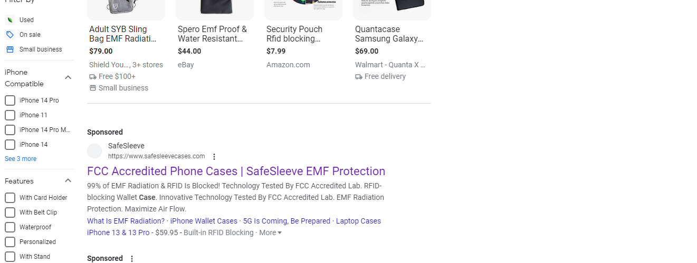Screen dimensions: 697x263
Task: Click the SafeSleeve site favicon
Action: click(x=94, y=151)
